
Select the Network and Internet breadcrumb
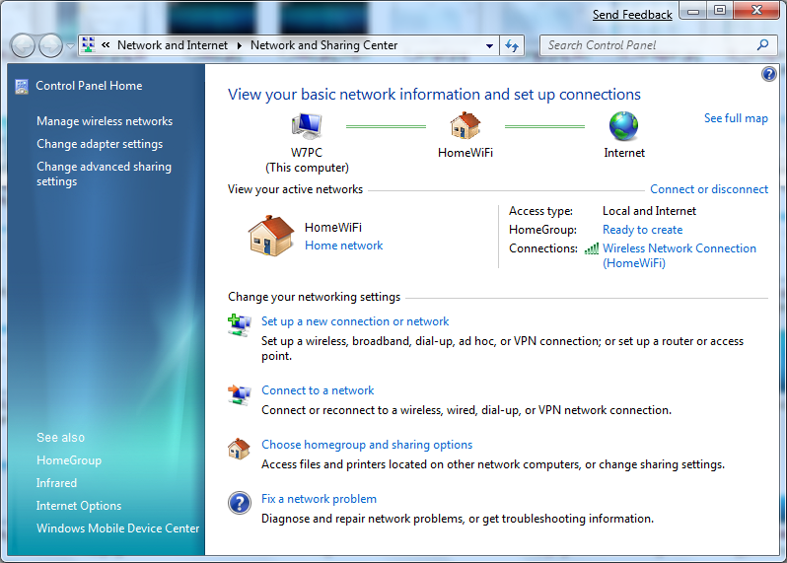click(173, 45)
